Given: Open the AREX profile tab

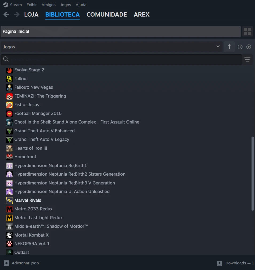Looking at the screenshot, I should click(142, 15).
